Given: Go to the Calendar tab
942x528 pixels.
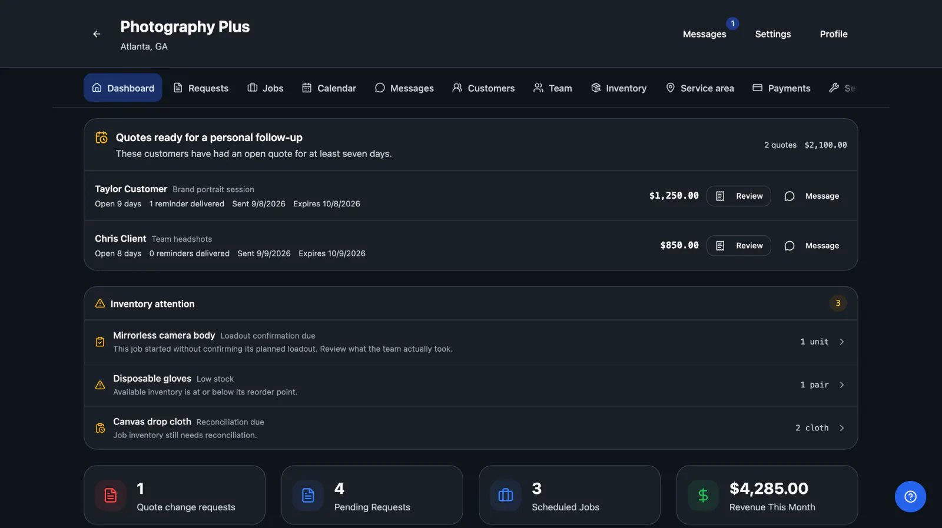Looking at the screenshot, I should click(x=329, y=88).
